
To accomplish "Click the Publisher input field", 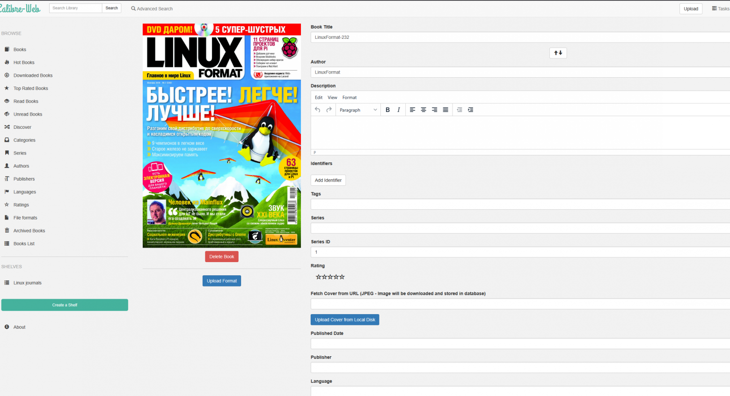I will 520,367.
